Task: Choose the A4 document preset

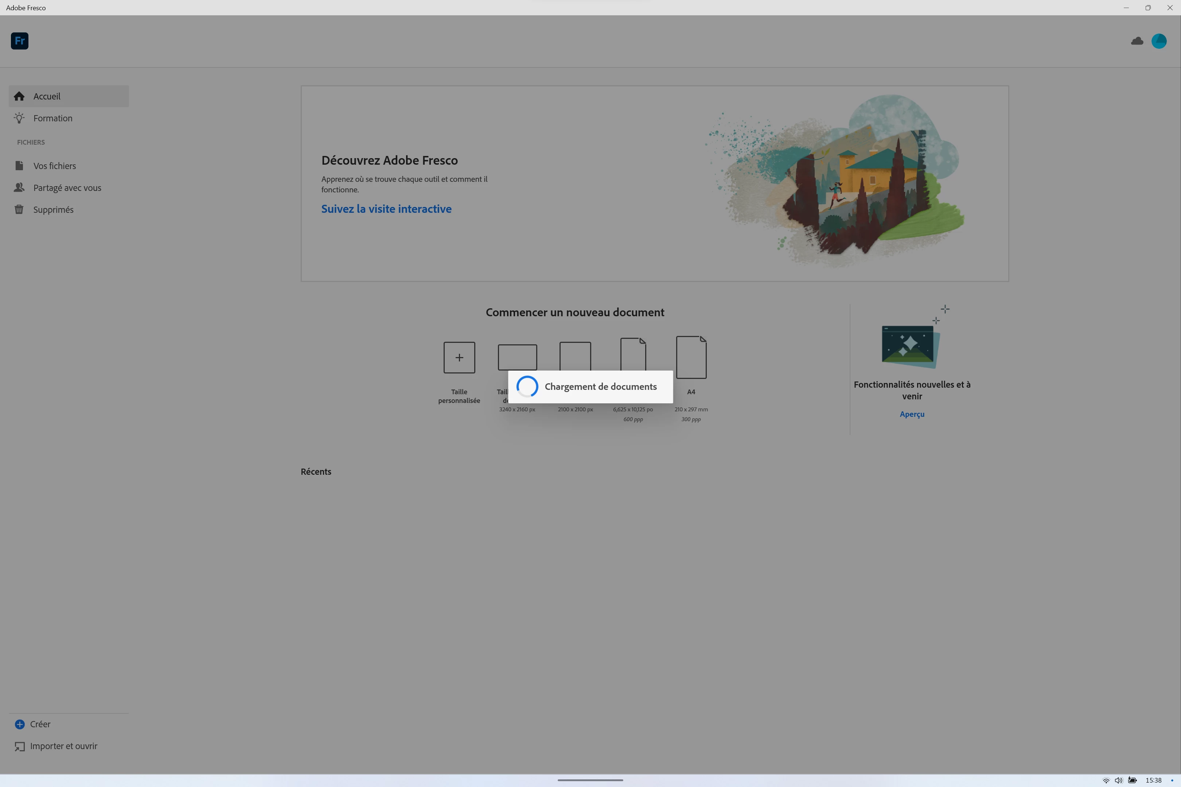Action: pyautogui.click(x=691, y=357)
